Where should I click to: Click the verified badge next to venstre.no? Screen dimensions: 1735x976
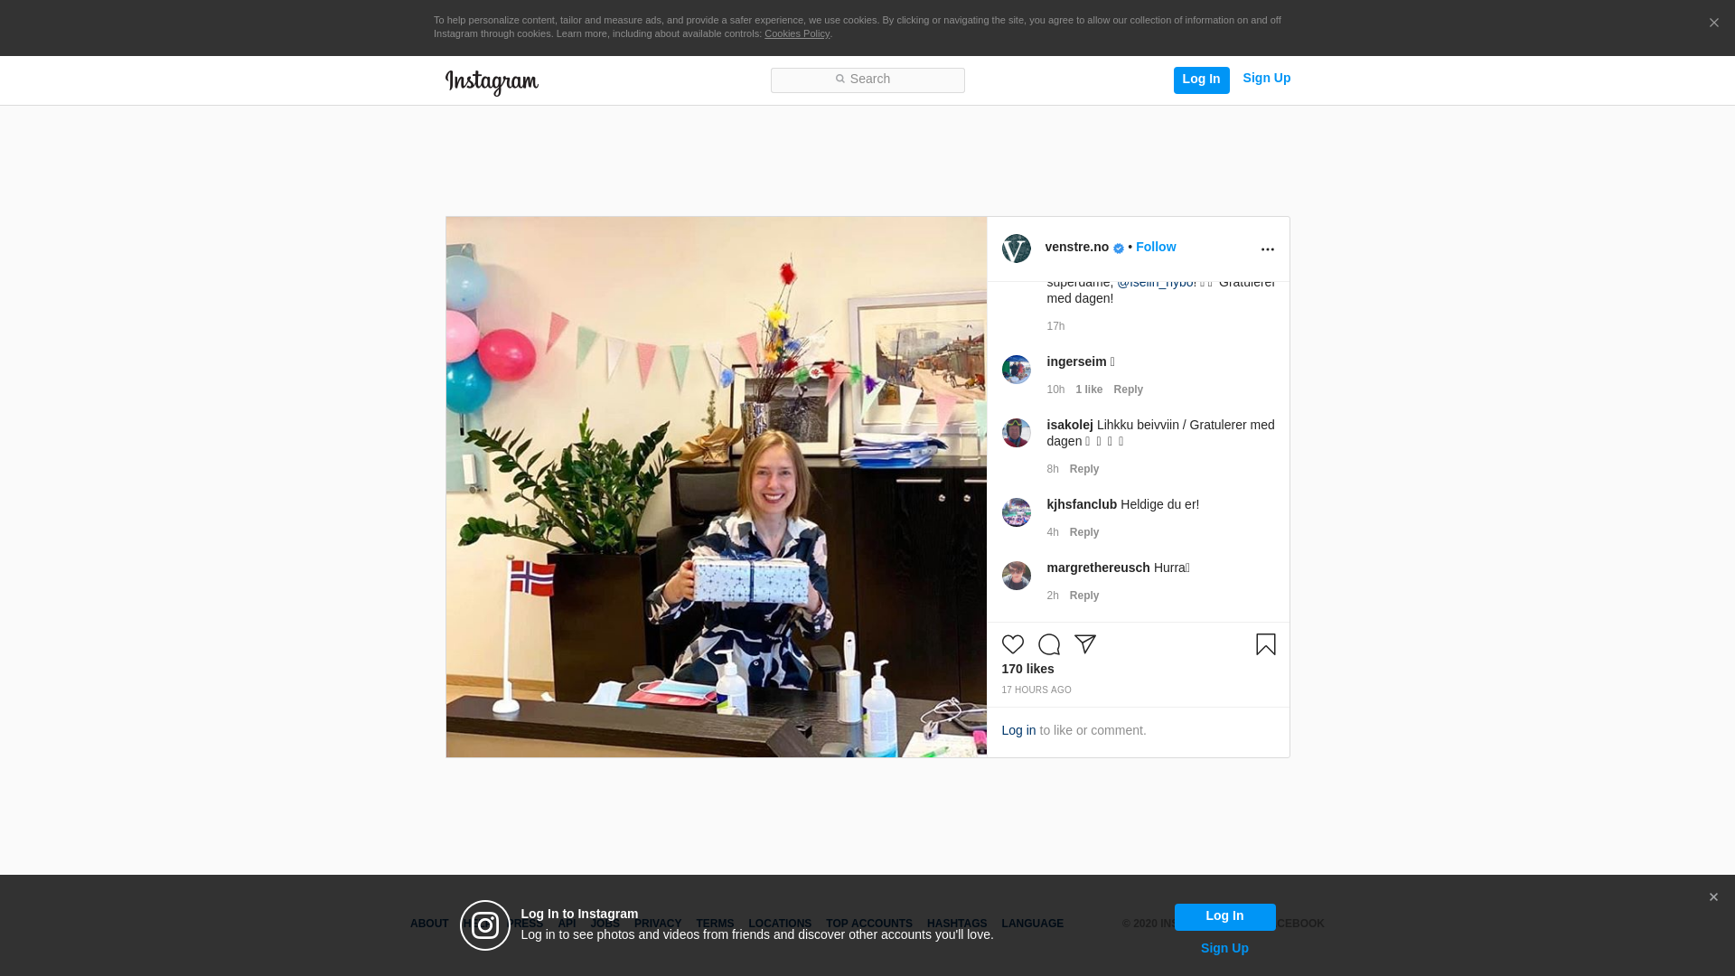click(1119, 249)
